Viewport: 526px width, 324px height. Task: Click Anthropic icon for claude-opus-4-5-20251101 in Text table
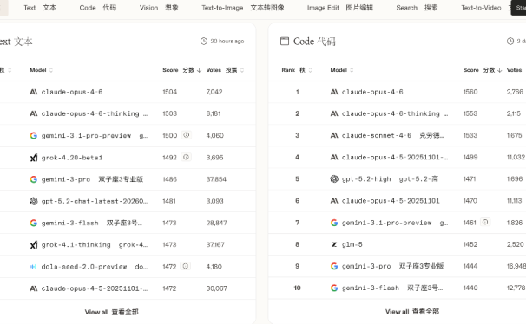click(34, 288)
